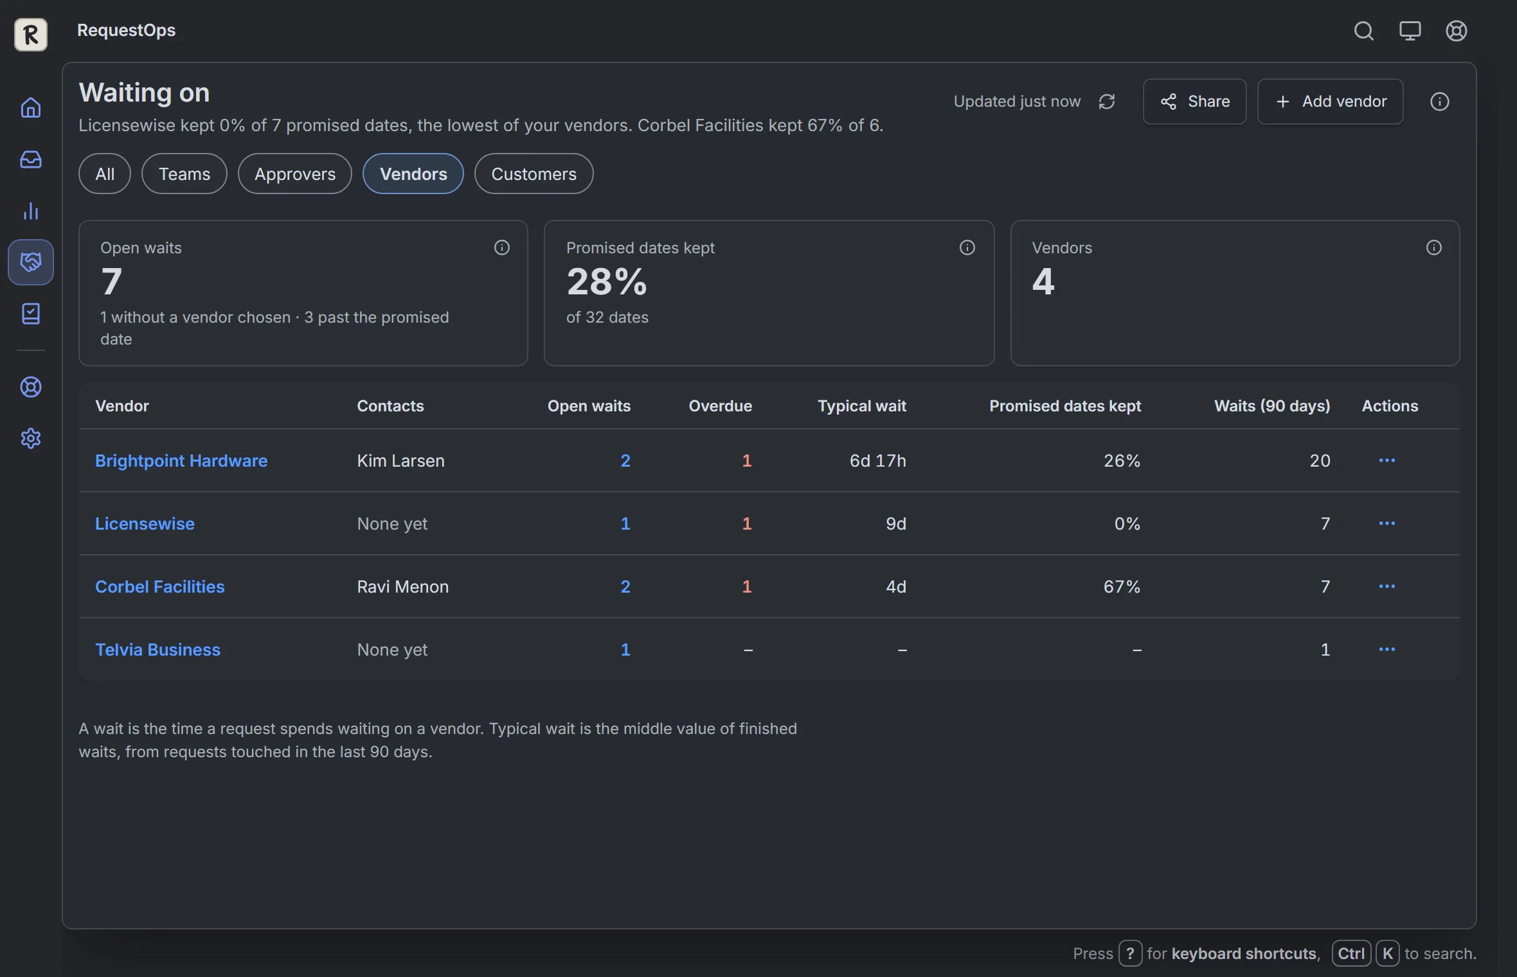The height and width of the screenshot is (977, 1517).
Task: Click Licensewise's overdue count 1
Action: 747,523
